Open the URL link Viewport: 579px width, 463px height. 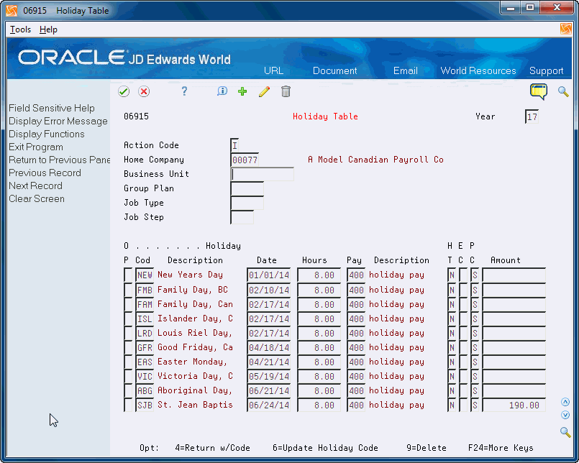[x=273, y=70]
